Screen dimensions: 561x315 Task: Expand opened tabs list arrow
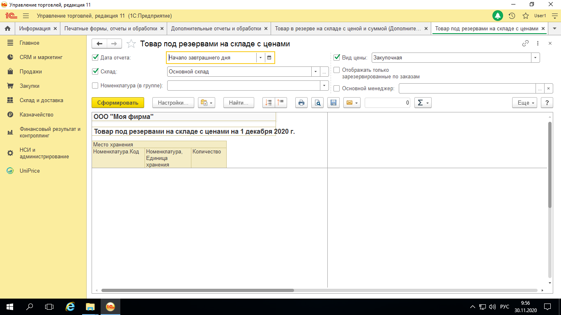[555, 29]
